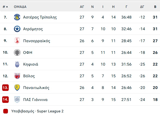This screenshot has height=117, width=160.
Task: Click the ΟΦΗ circular black logo
Action: [17, 53]
